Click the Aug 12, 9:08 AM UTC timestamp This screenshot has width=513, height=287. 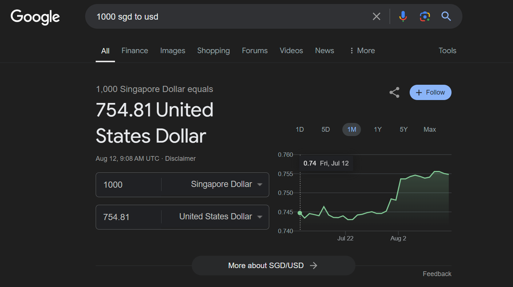(x=127, y=159)
